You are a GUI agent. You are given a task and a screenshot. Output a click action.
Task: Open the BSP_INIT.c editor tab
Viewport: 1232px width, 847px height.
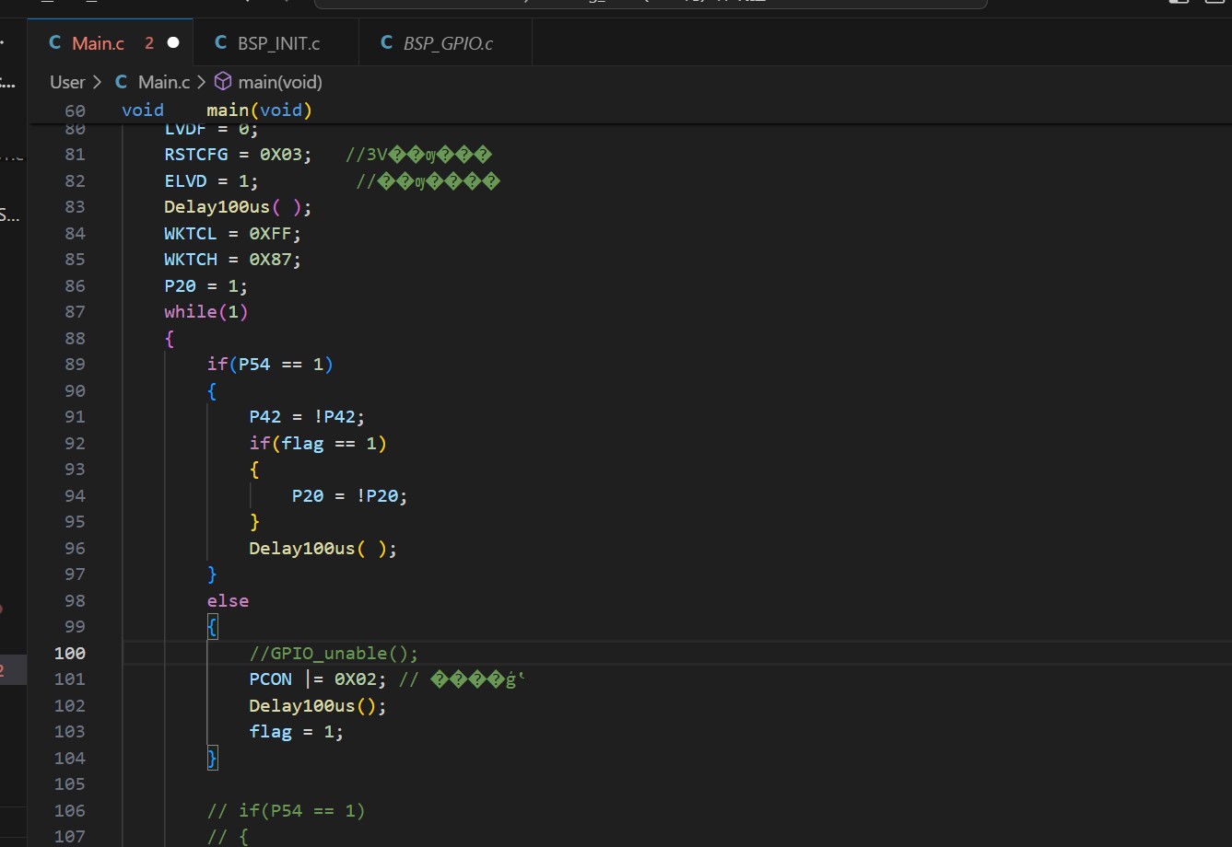click(276, 43)
